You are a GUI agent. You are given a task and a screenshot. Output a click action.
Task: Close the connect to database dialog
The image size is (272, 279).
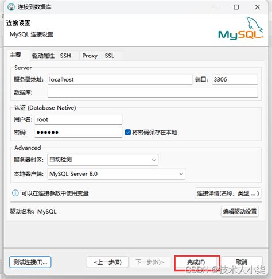click(x=258, y=7)
